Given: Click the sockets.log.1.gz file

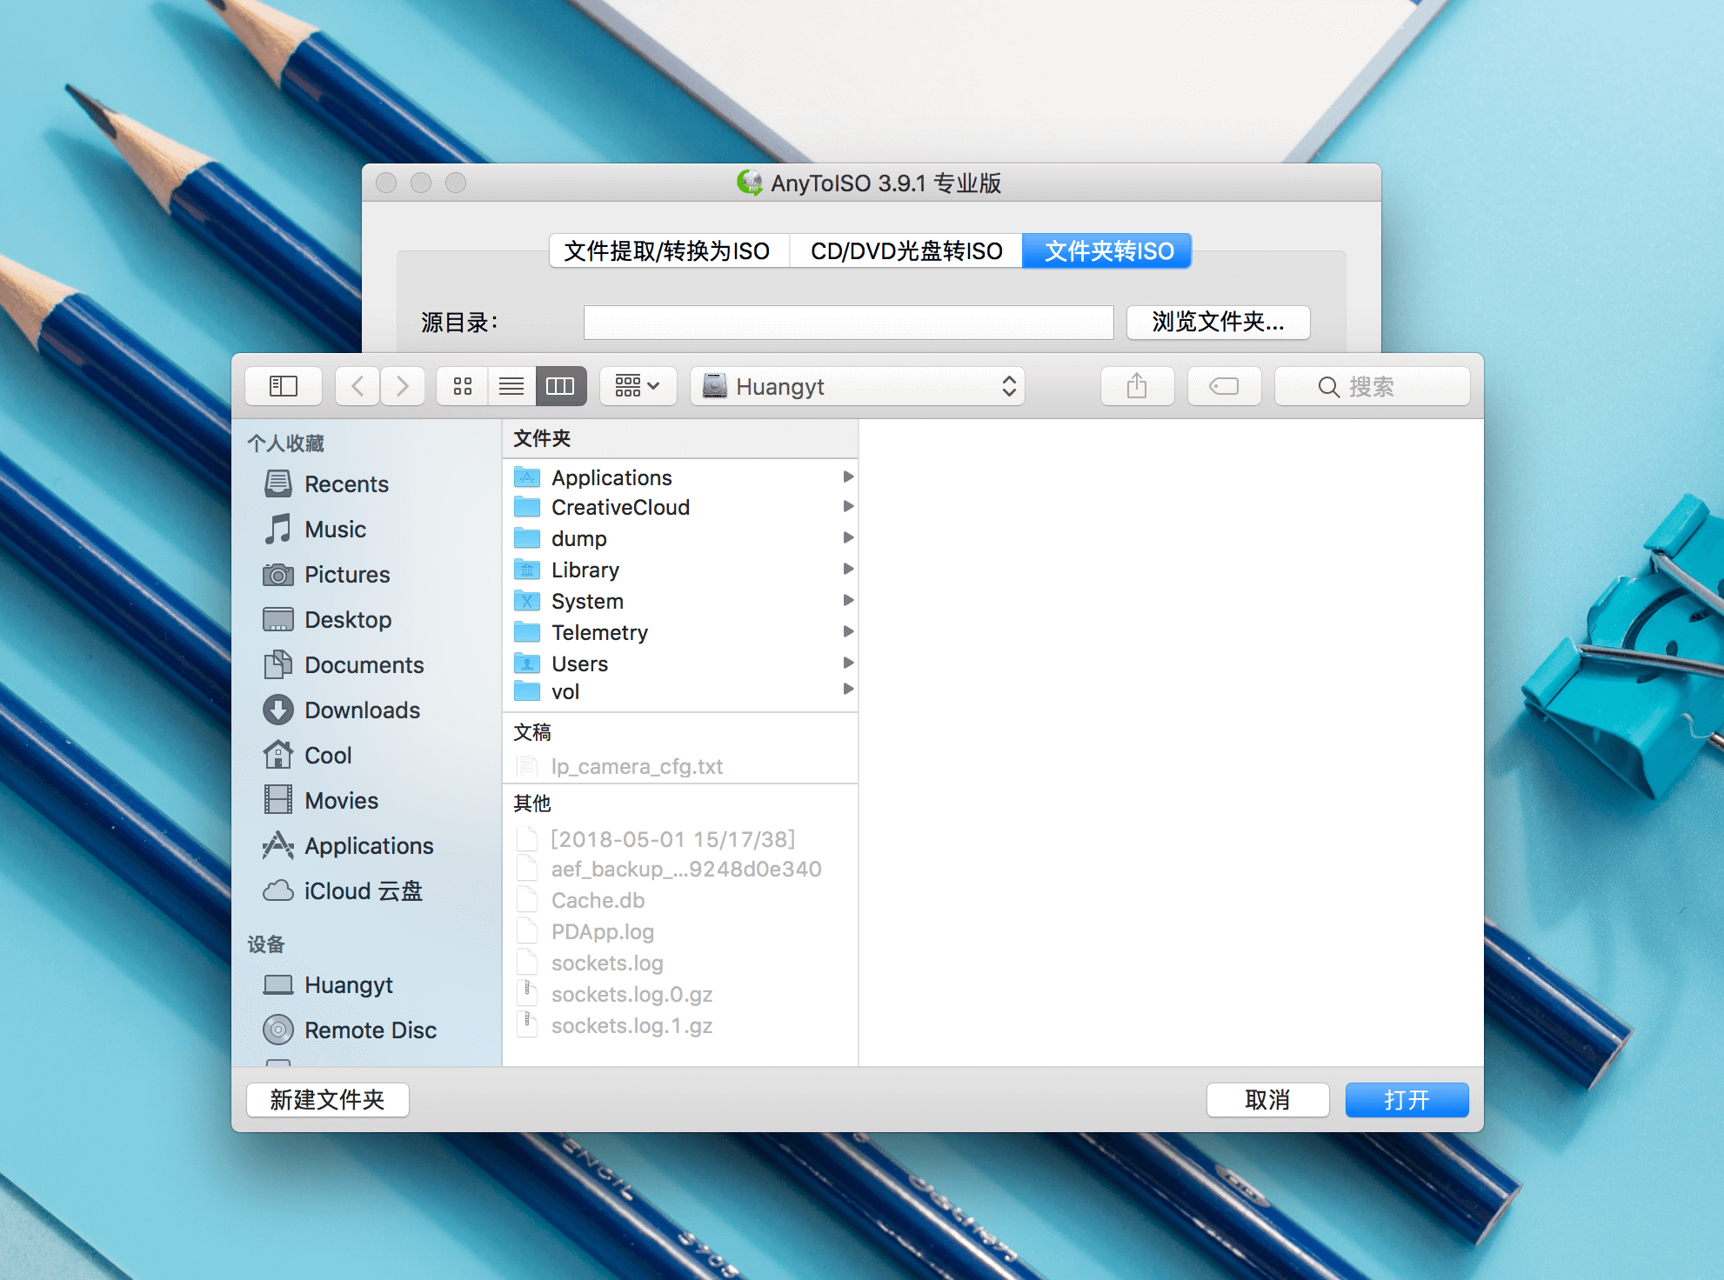Looking at the screenshot, I should [x=680, y=1025].
